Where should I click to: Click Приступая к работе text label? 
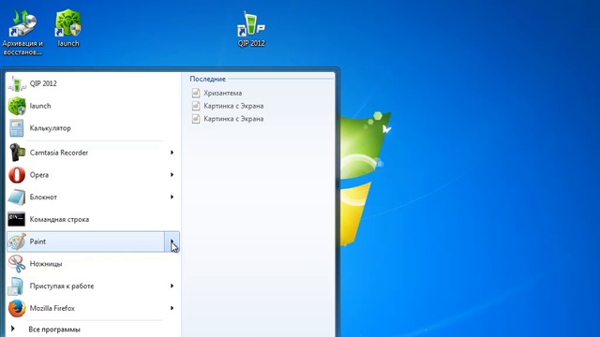pyautogui.click(x=62, y=286)
